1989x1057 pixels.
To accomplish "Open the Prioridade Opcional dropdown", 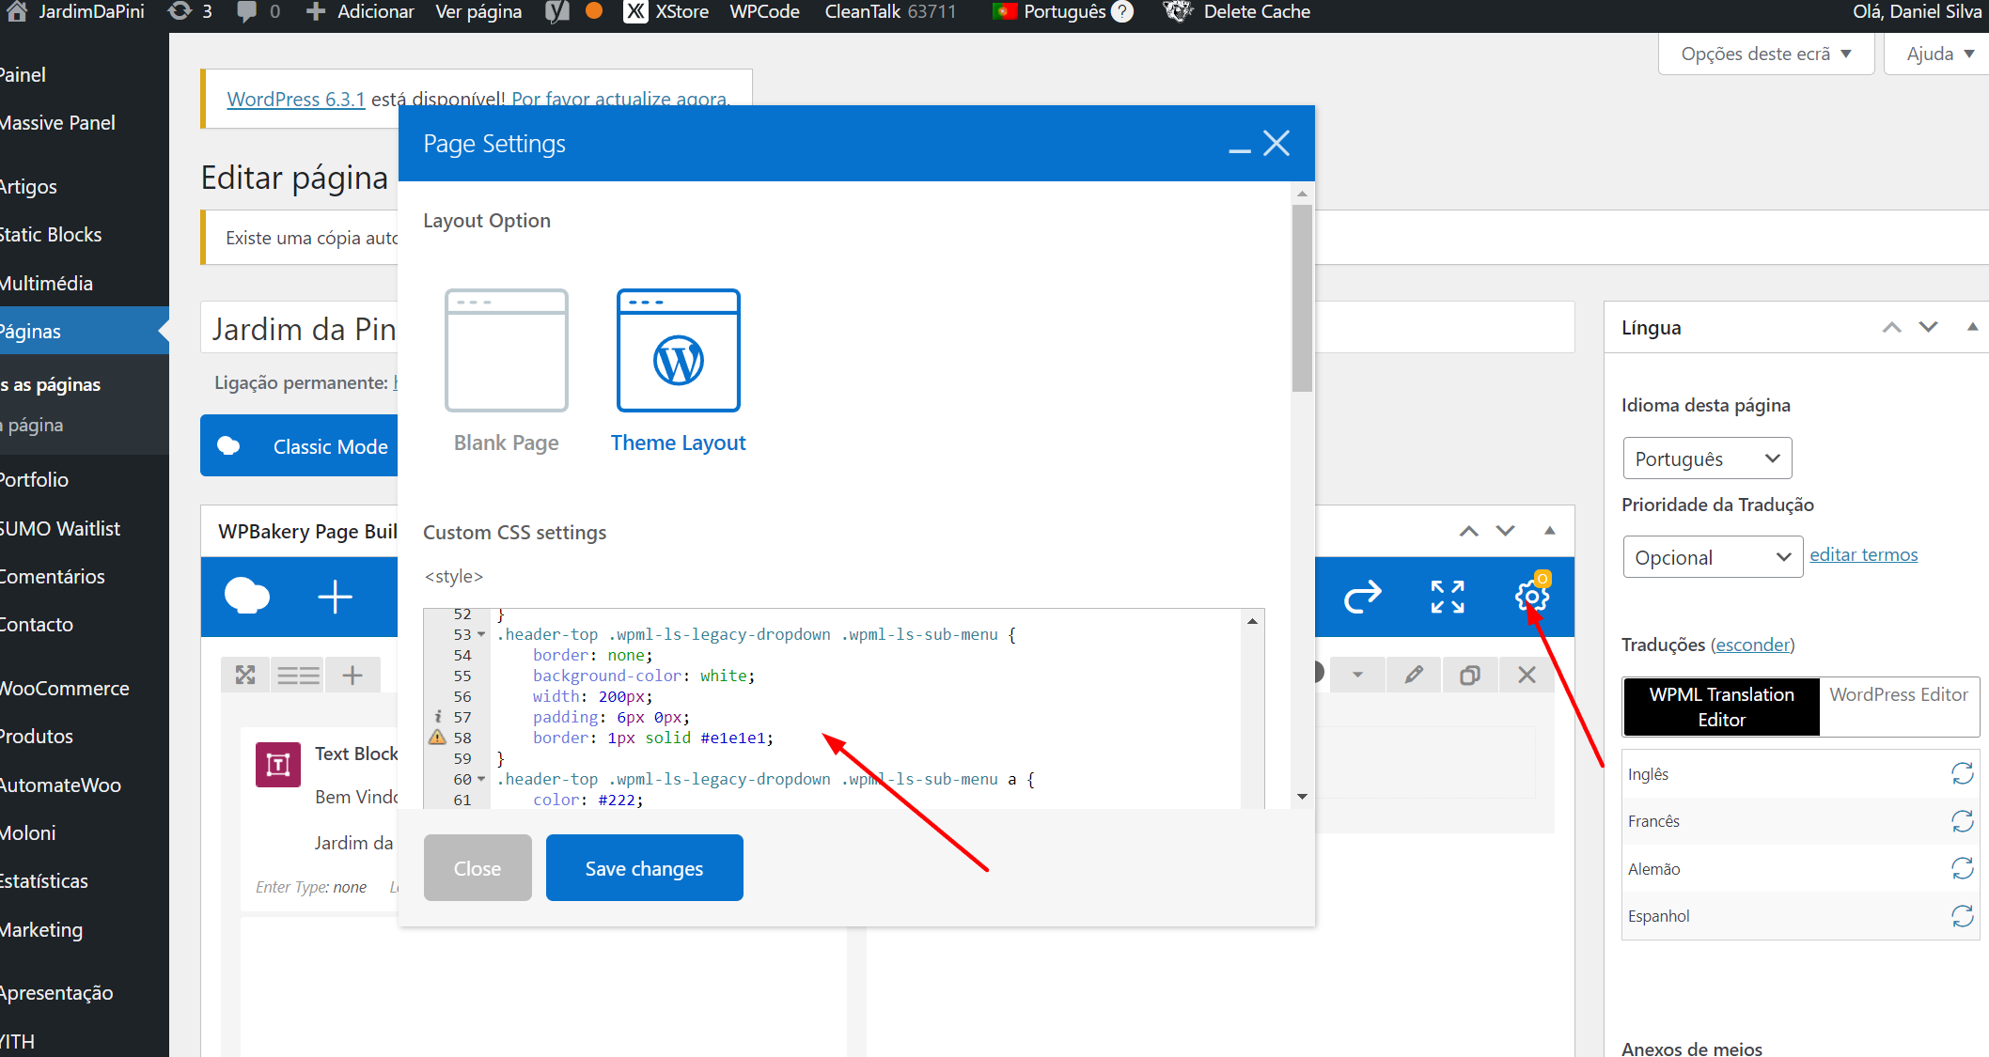I will click(x=1713, y=557).
